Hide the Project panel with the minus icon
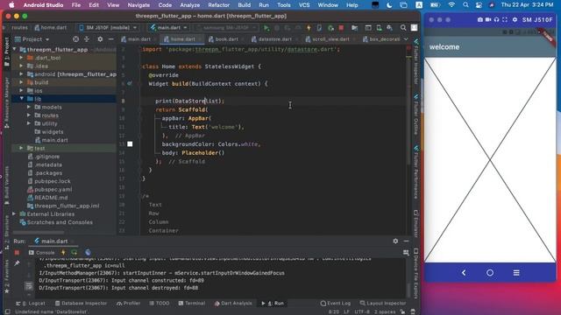Viewport: 561px width, 315px height. pos(111,39)
